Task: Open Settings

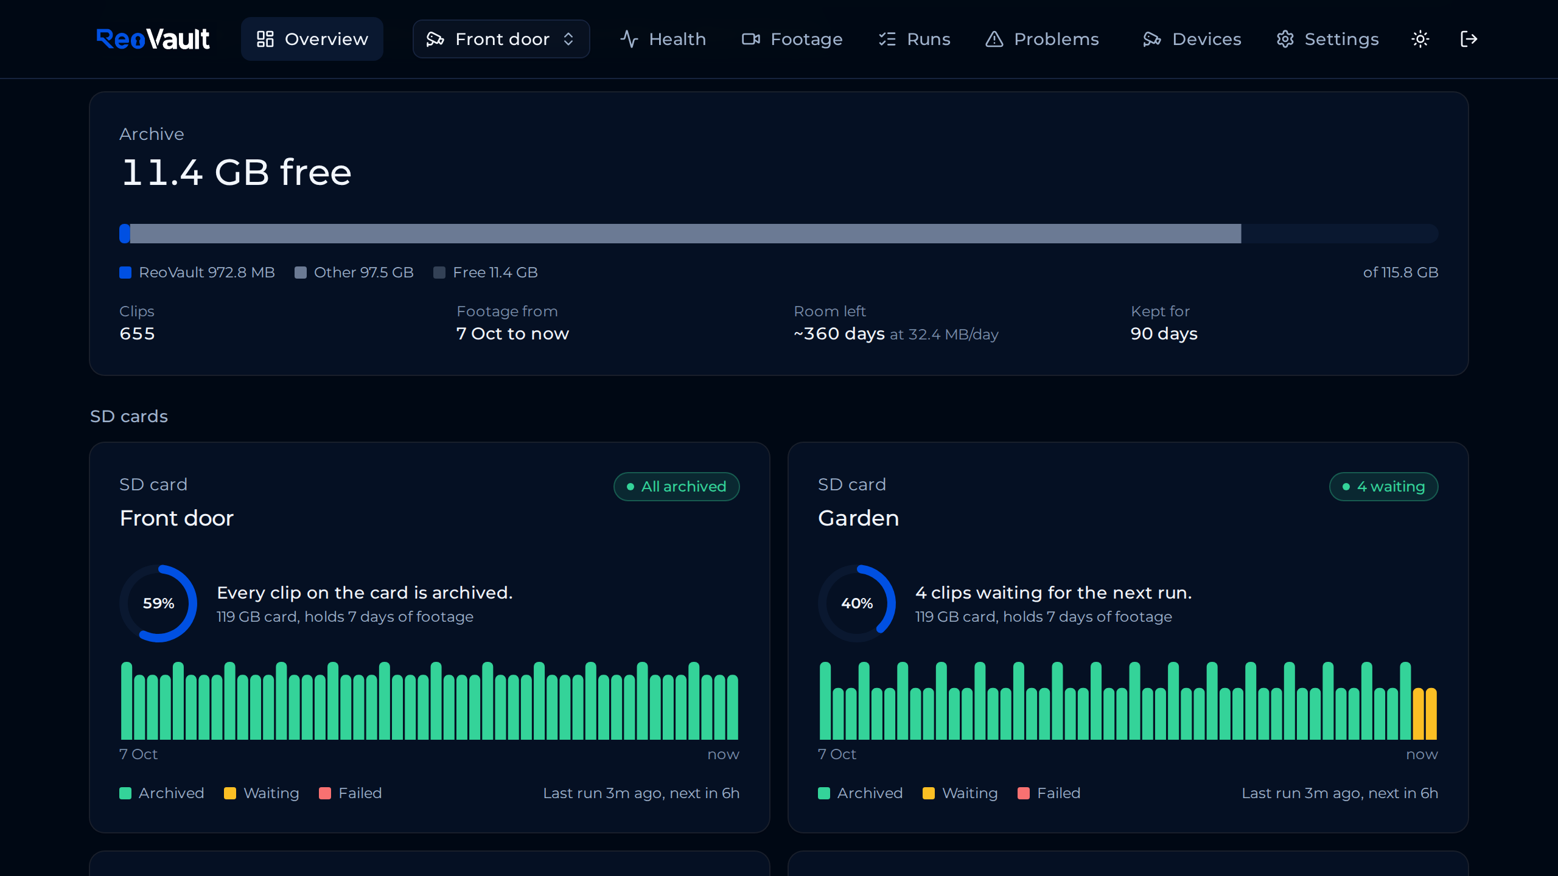Action: pos(1327,39)
